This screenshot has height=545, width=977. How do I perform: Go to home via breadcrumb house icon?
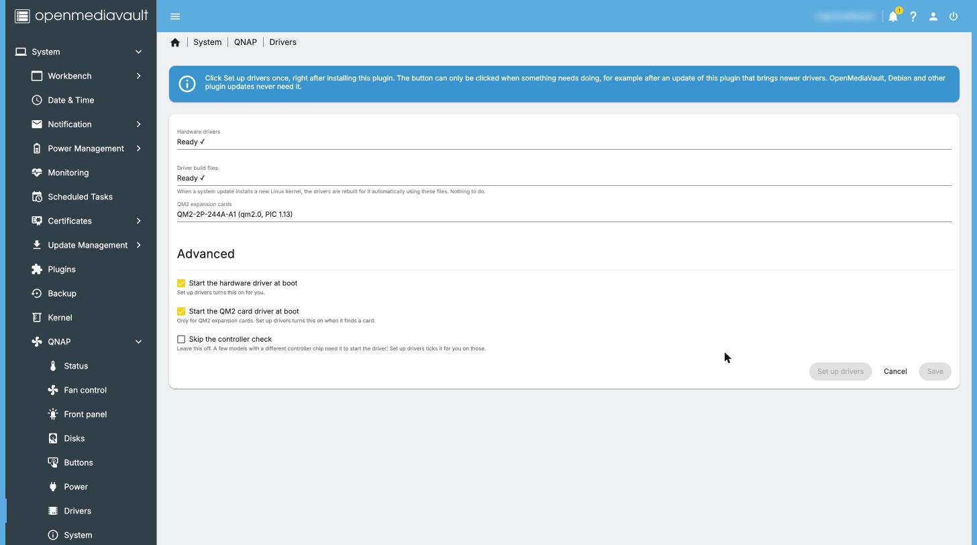175,42
